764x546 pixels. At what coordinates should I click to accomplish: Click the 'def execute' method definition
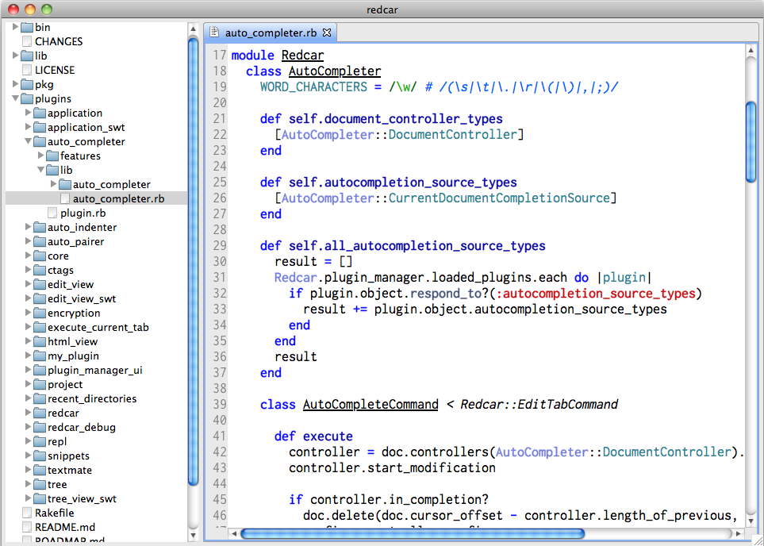(313, 436)
